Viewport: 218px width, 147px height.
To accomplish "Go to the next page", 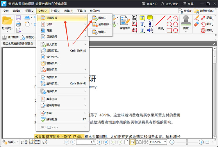I will coord(99,142).
